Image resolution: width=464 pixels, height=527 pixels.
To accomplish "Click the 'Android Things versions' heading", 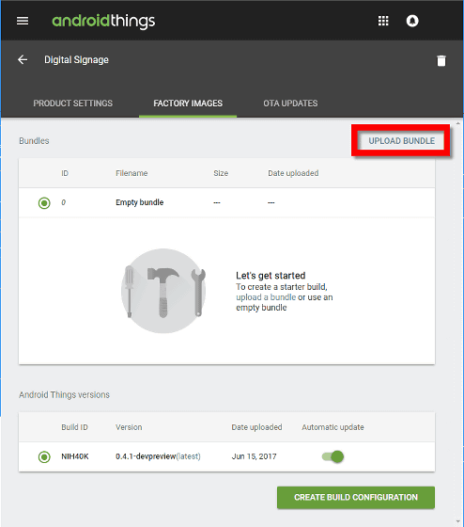I will 64,394.
